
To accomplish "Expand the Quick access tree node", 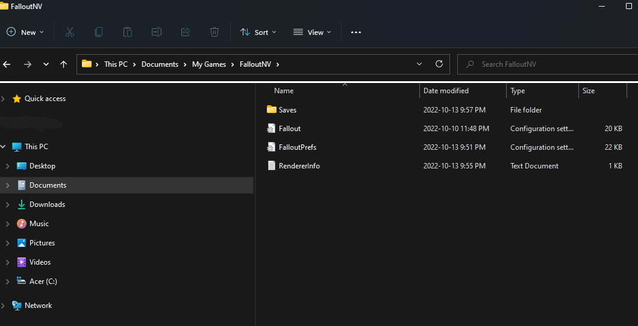I will tap(3, 99).
